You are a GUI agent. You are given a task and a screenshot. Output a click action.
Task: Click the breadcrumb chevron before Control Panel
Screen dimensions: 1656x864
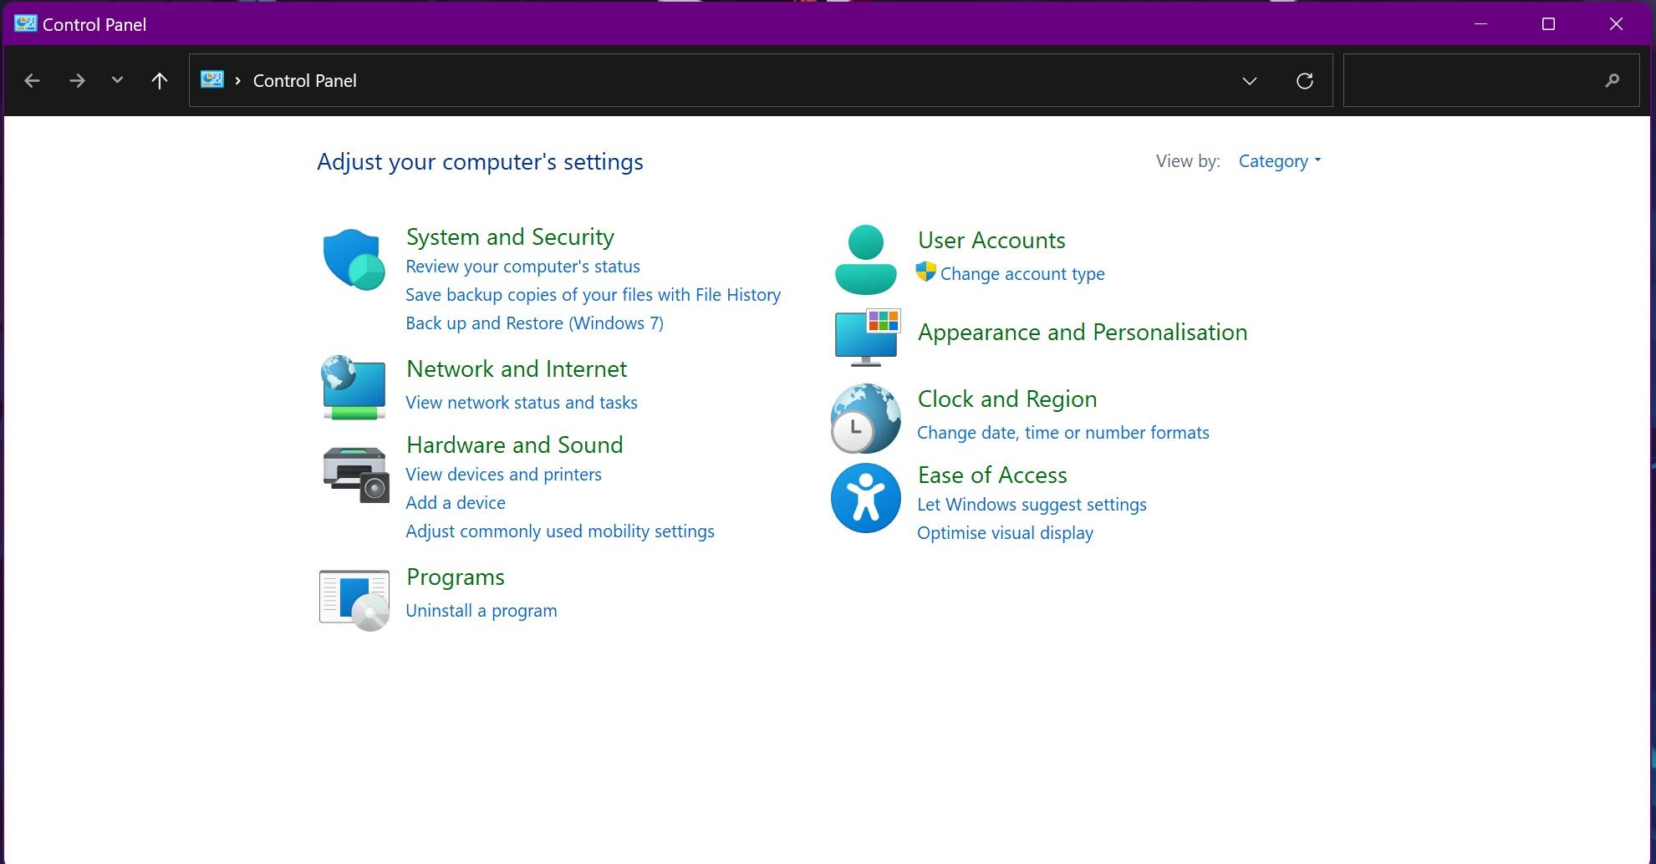[x=238, y=80]
